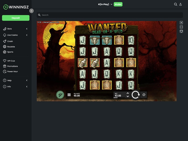This screenshot has height=141, width=188.
Task: Expand the Slots submenu
Action: coord(27,29)
